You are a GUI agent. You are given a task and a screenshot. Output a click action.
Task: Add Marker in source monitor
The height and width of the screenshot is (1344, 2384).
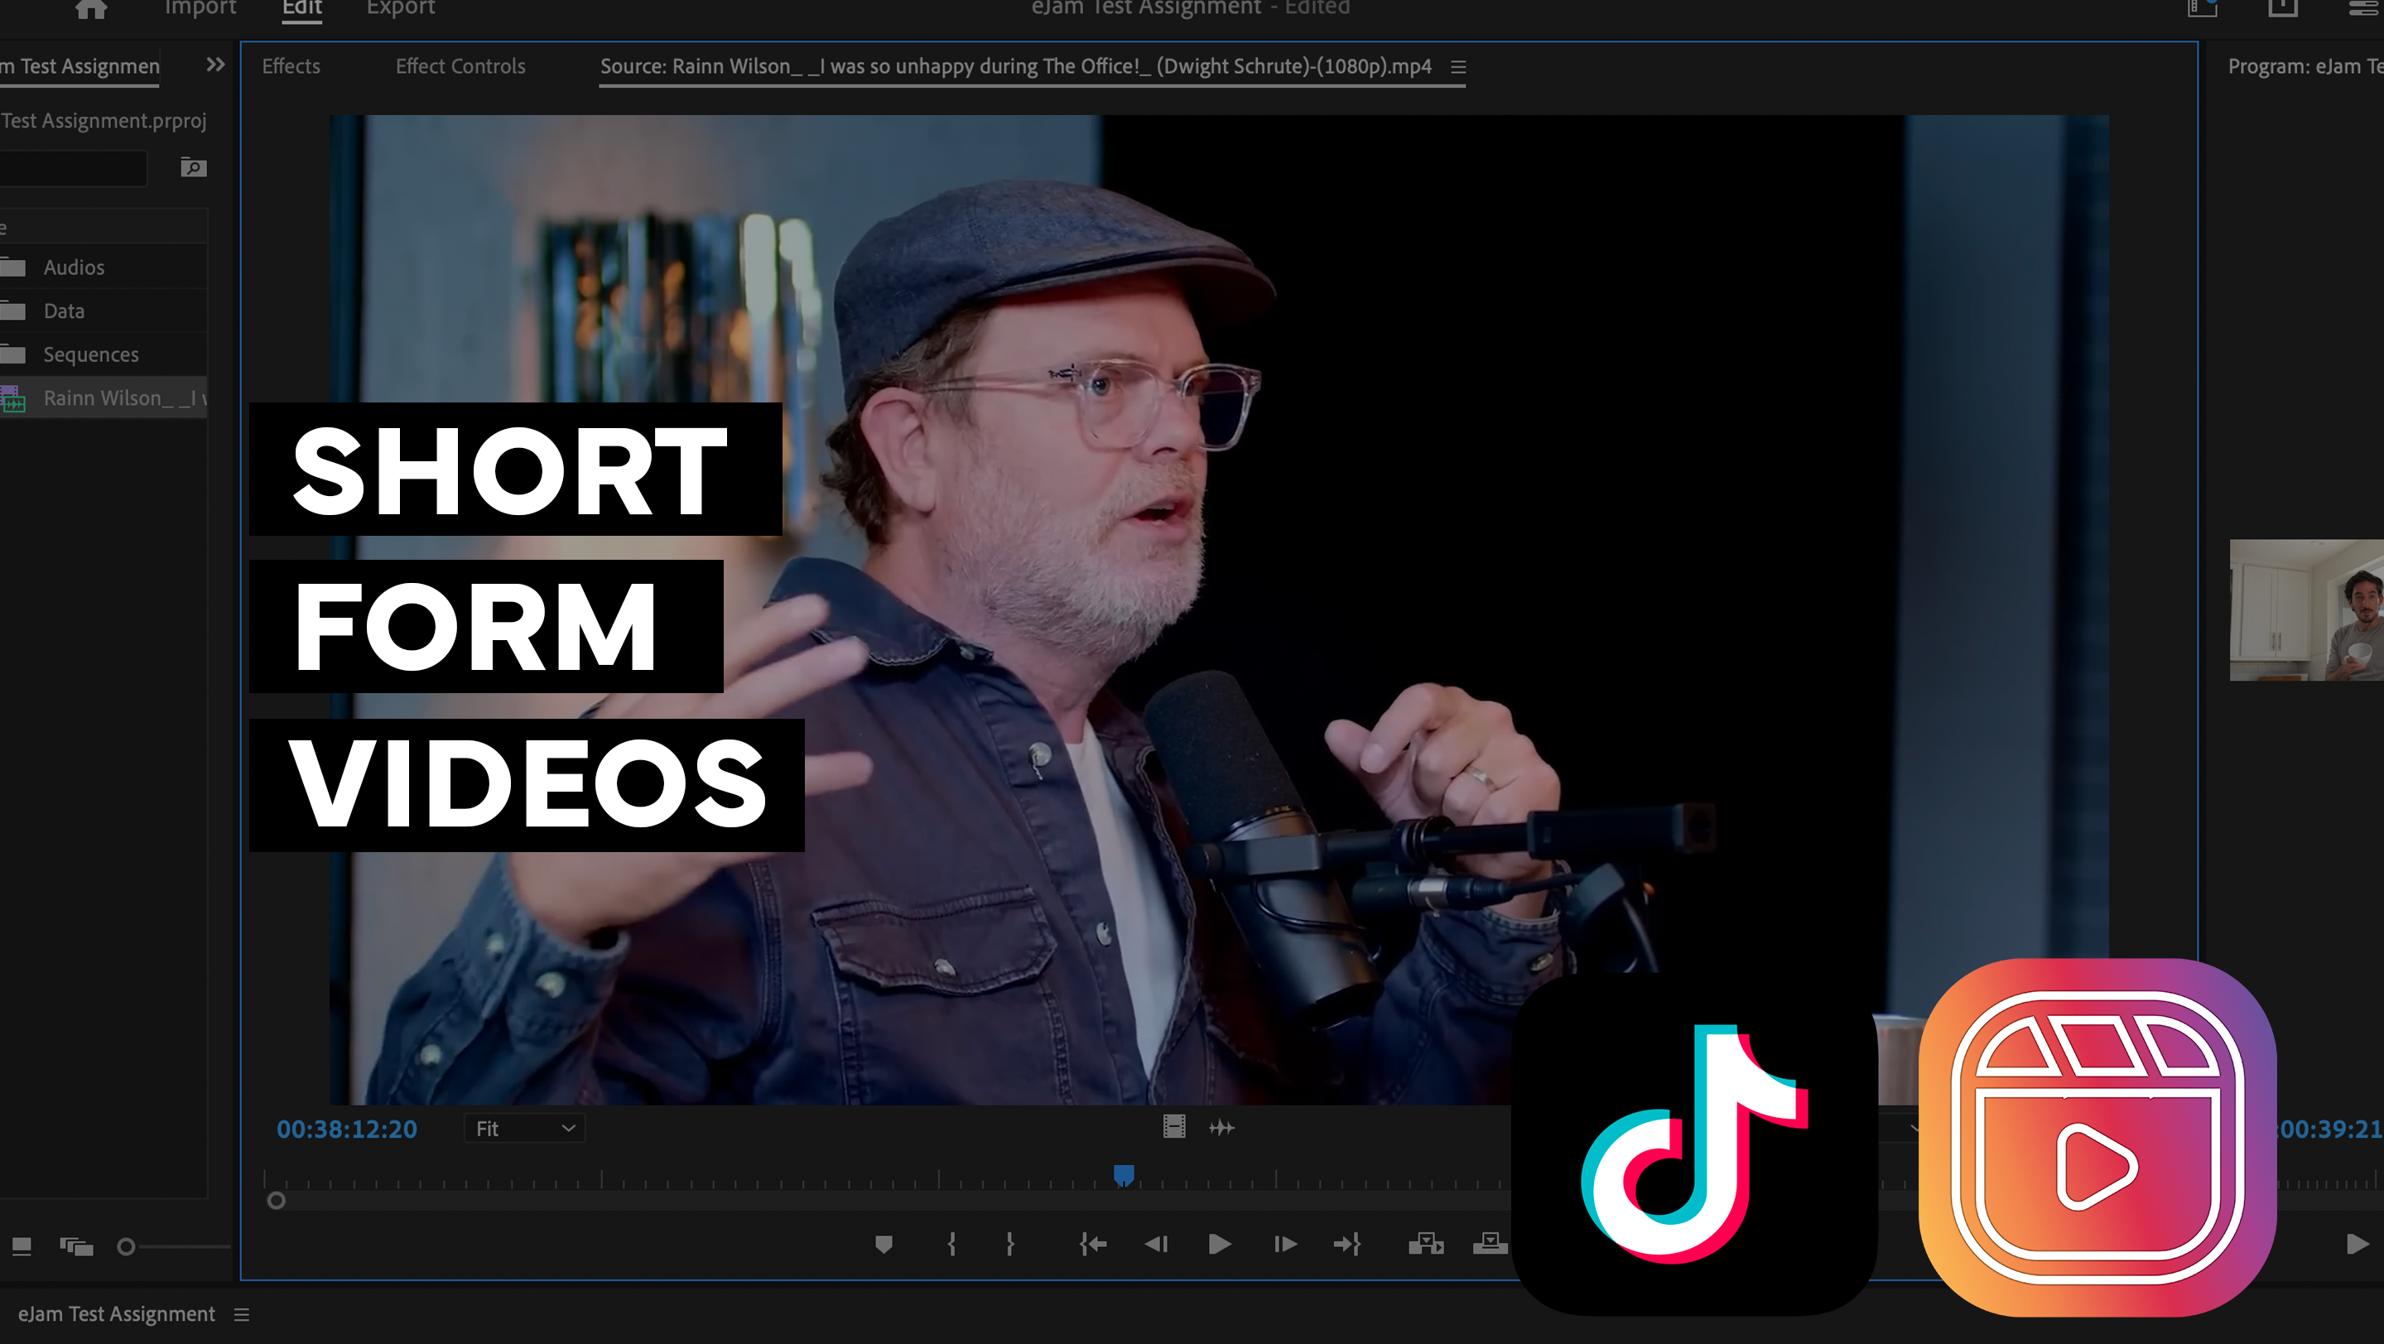883,1244
